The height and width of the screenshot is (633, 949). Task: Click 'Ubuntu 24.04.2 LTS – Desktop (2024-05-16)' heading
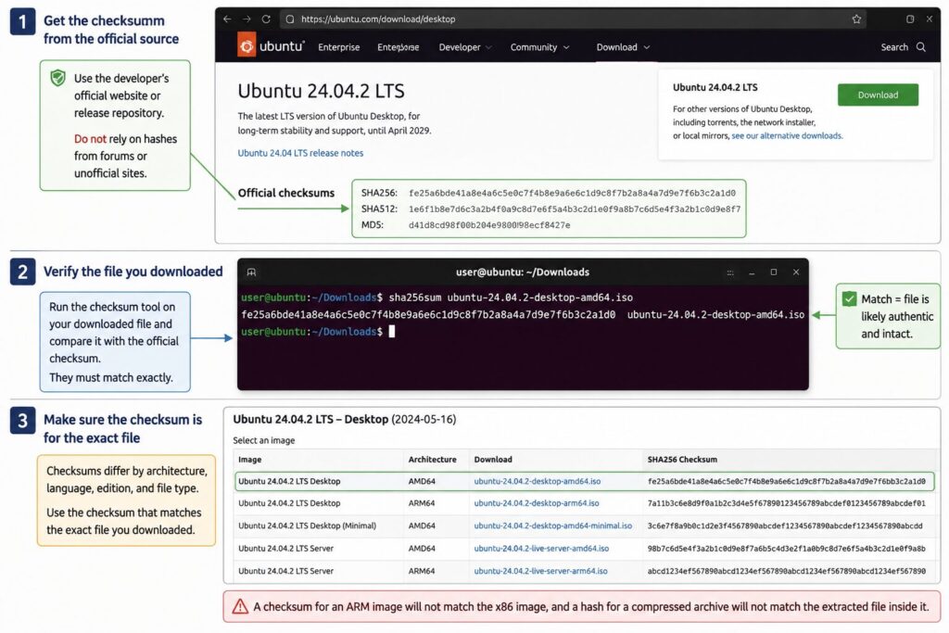345,420
